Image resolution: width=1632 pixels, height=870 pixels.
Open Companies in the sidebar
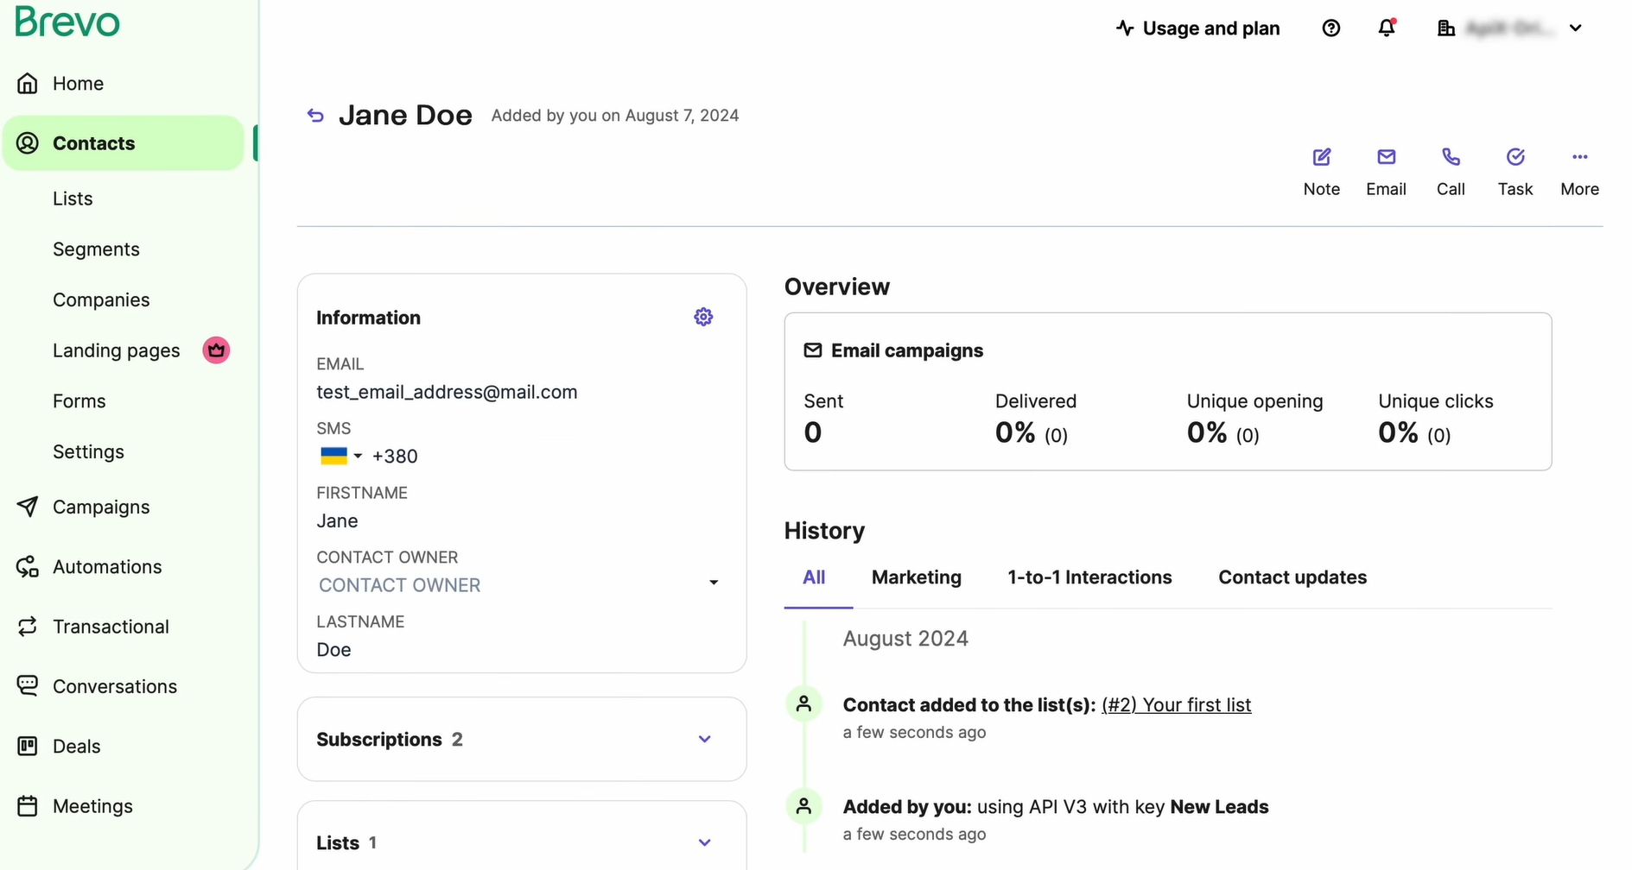(x=101, y=300)
